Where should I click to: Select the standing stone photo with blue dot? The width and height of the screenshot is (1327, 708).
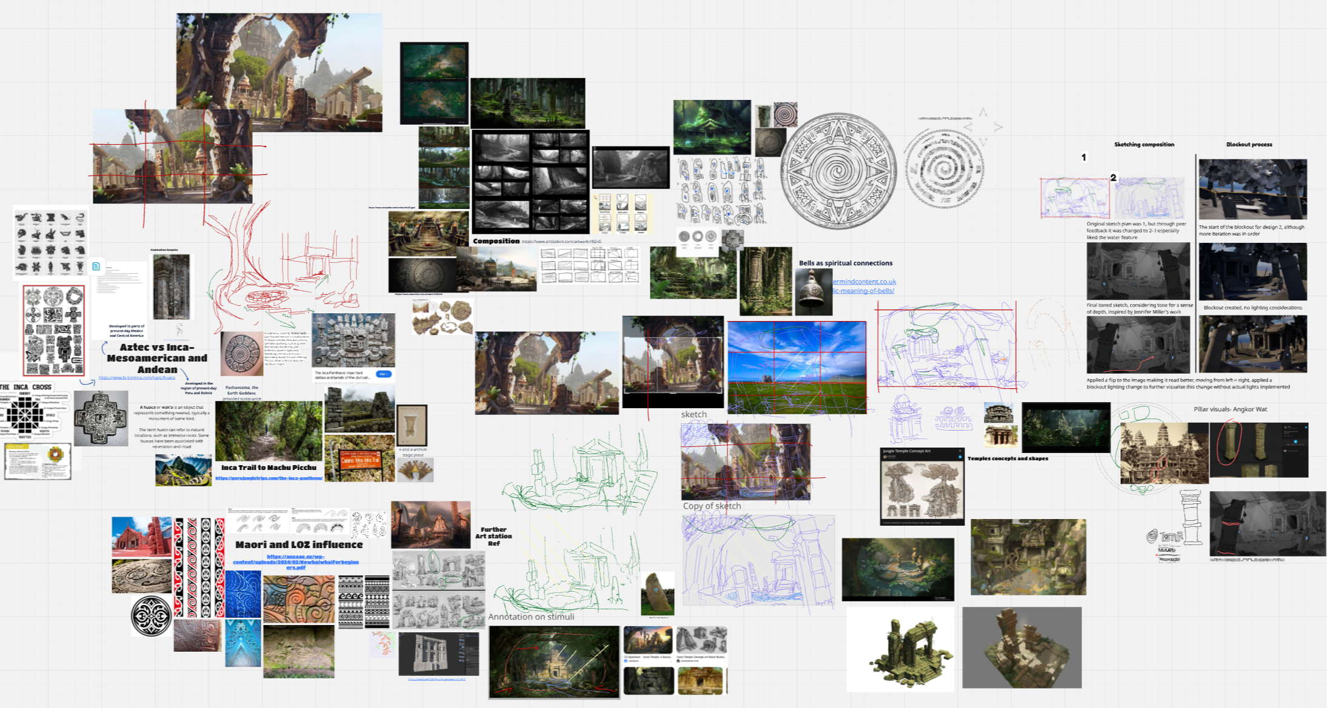pos(658,593)
